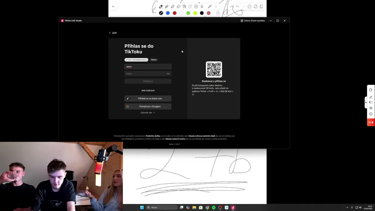Open the Podmínky služby link
This screenshot has width=375, height=211.
[x=153, y=136]
